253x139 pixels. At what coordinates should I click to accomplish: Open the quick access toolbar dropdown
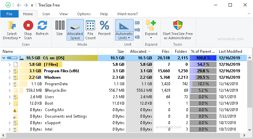click(32, 6)
